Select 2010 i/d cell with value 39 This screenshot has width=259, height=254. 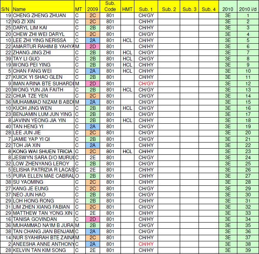[x=248, y=250]
